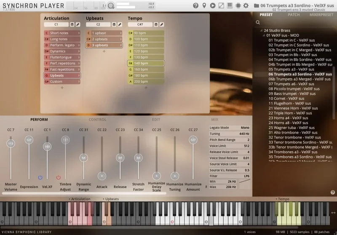Switch to the MIX tab

(x=214, y=120)
